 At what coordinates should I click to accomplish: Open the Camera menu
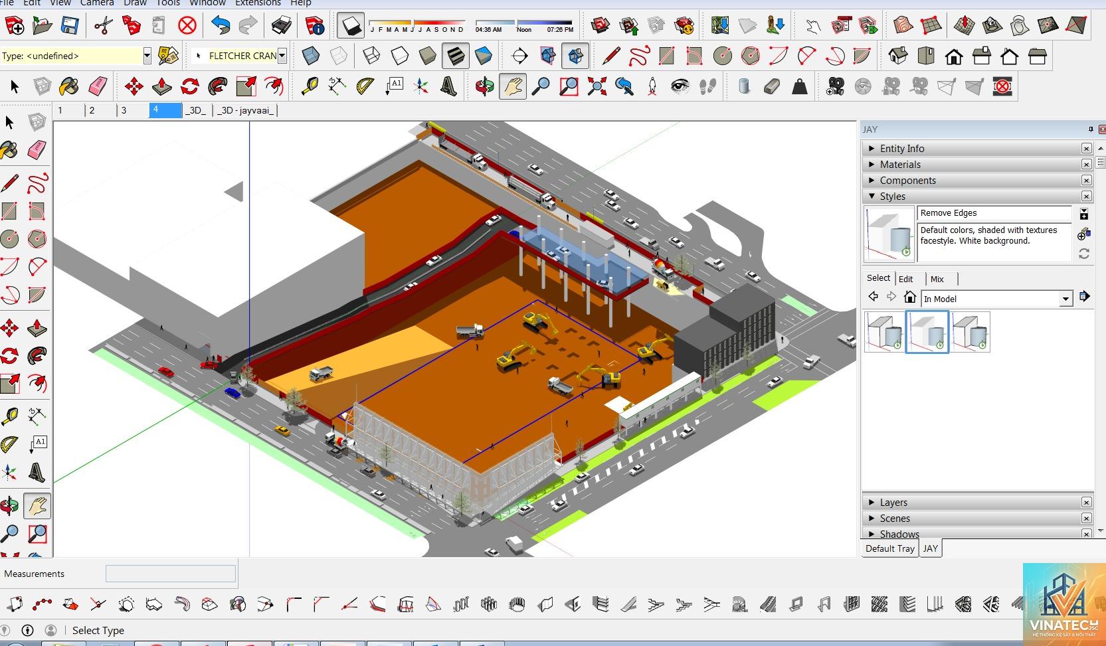click(97, 3)
